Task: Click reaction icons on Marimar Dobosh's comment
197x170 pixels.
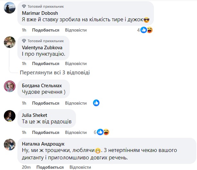Action: [146, 30]
